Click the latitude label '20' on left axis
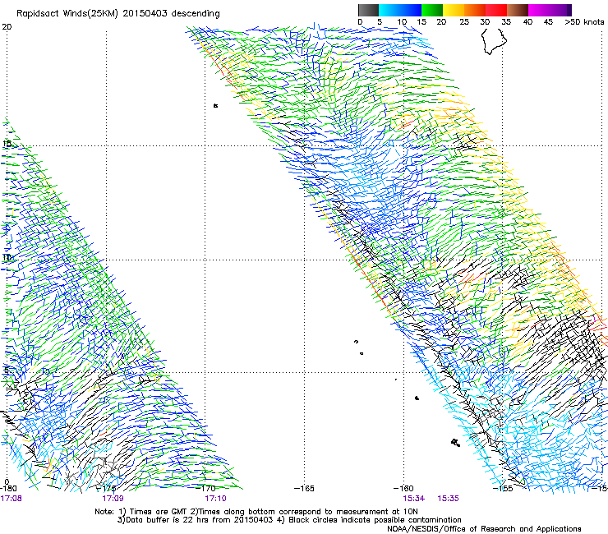 coord(7,27)
